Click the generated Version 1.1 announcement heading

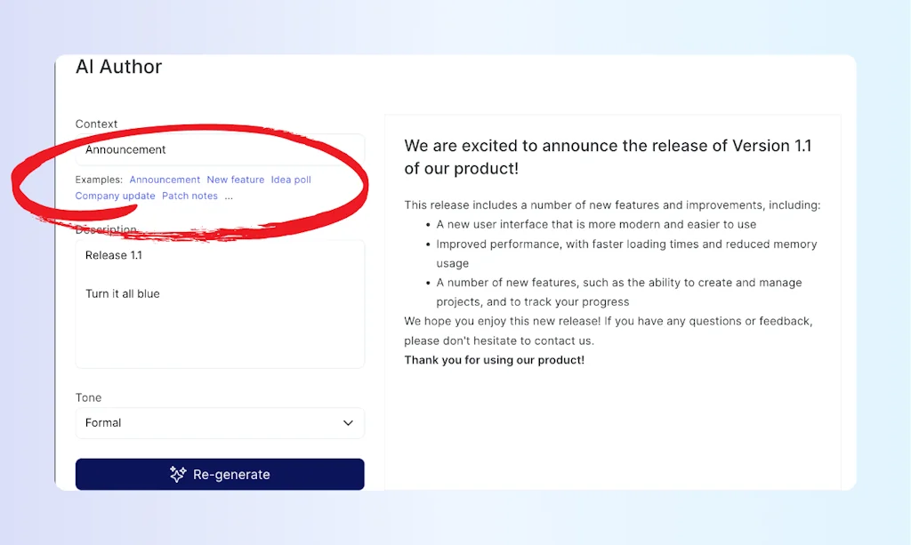(x=608, y=156)
